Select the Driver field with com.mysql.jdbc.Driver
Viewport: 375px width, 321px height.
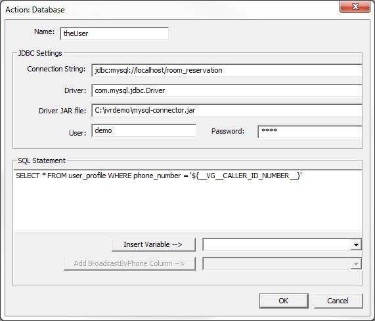click(x=227, y=90)
